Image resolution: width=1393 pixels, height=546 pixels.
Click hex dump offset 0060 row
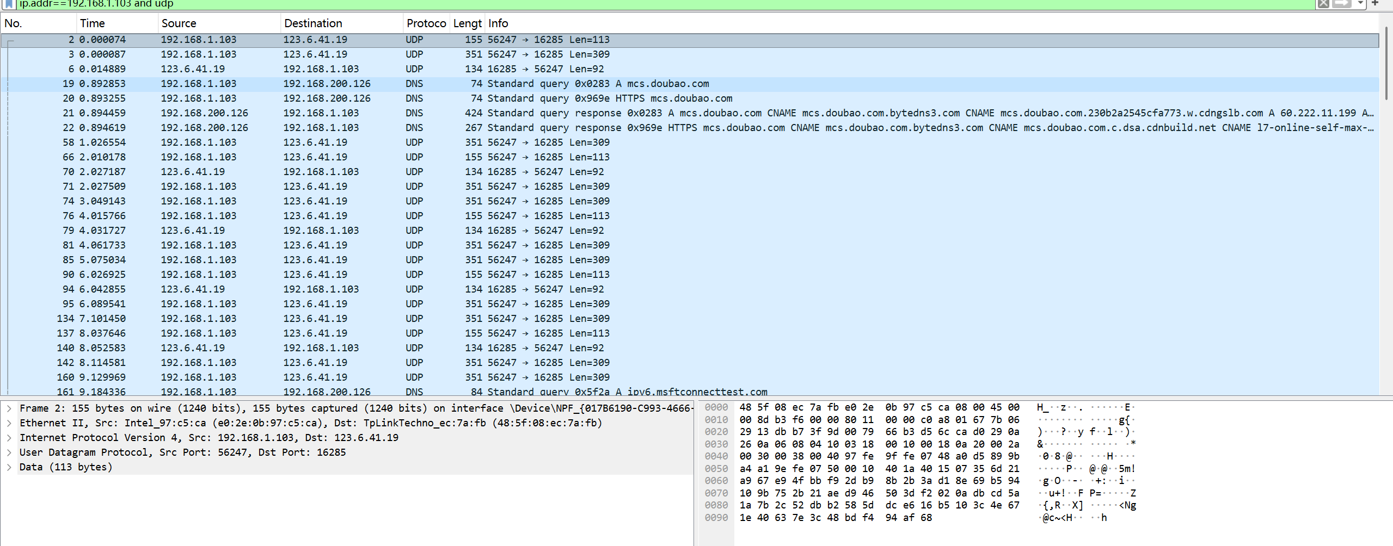pos(920,481)
